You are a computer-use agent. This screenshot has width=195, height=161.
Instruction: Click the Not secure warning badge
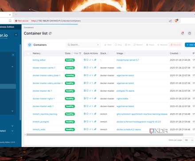point(22,21)
